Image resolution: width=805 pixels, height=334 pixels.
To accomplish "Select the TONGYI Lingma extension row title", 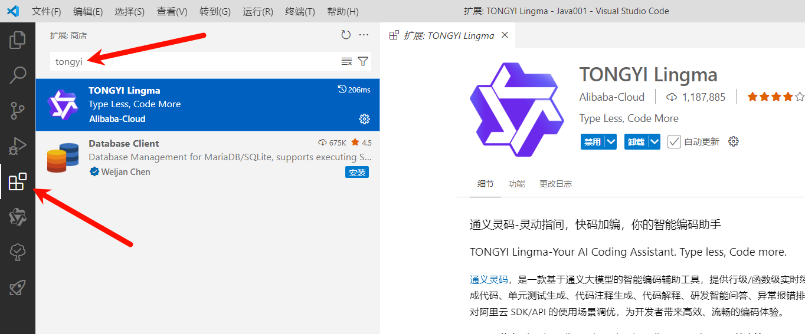I will [125, 90].
